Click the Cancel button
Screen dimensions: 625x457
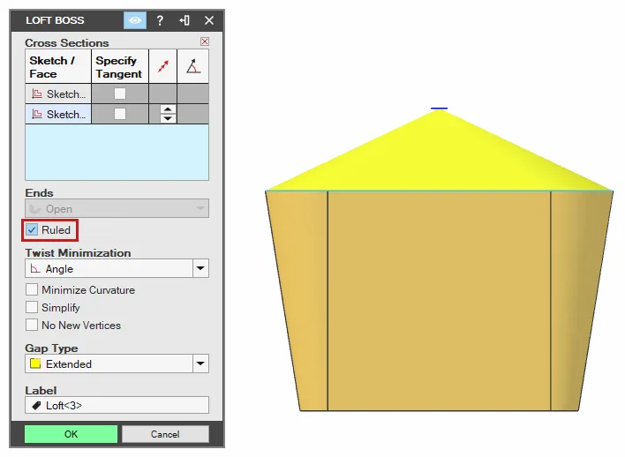pyautogui.click(x=165, y=434)
